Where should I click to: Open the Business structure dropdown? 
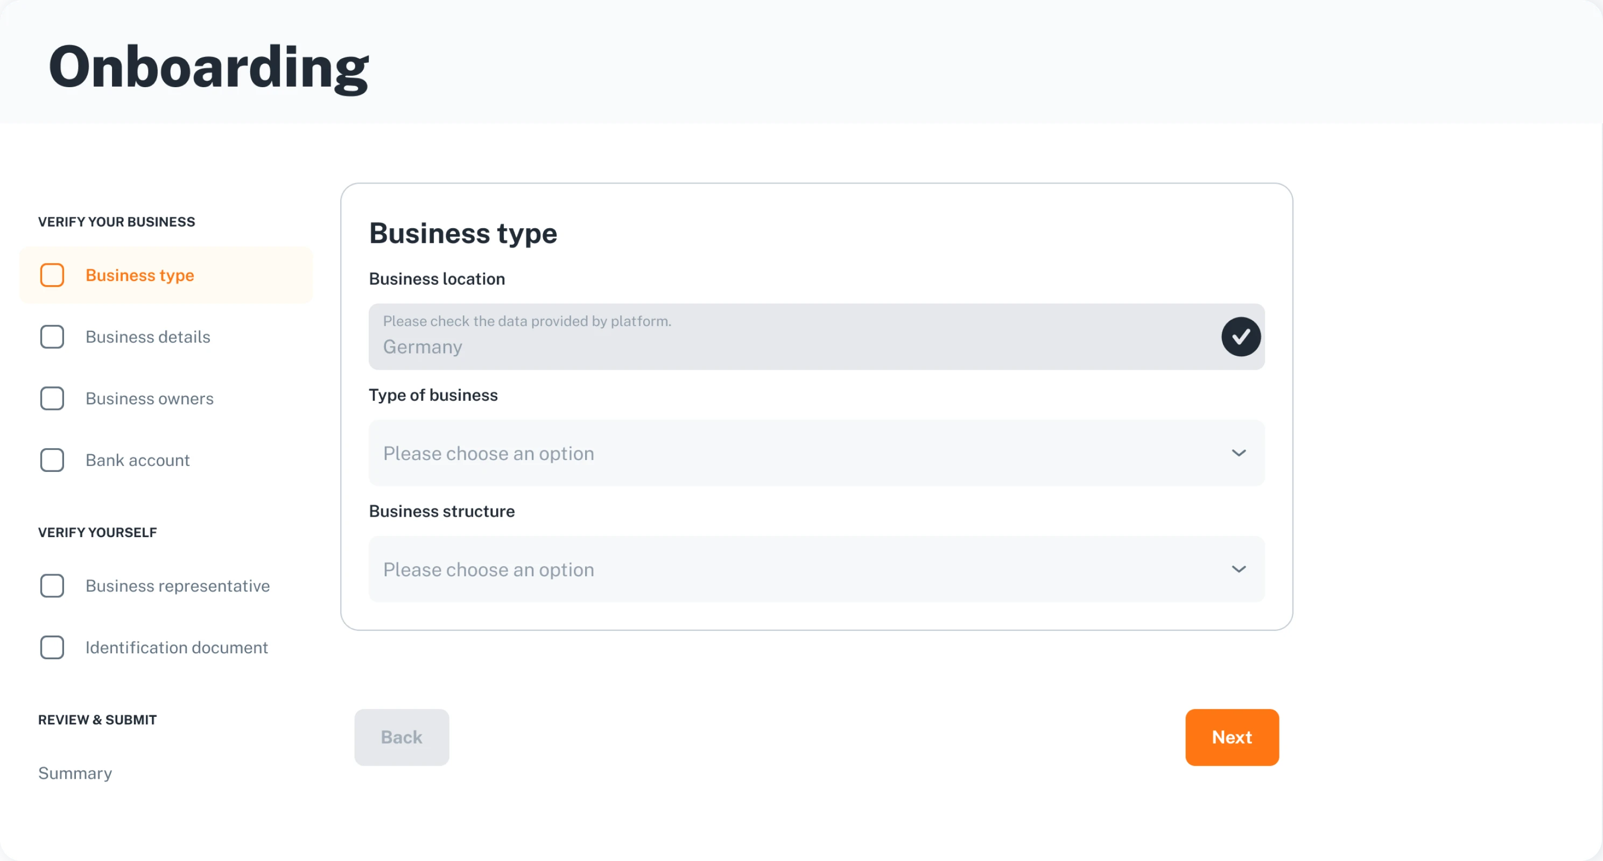(817, 569)
